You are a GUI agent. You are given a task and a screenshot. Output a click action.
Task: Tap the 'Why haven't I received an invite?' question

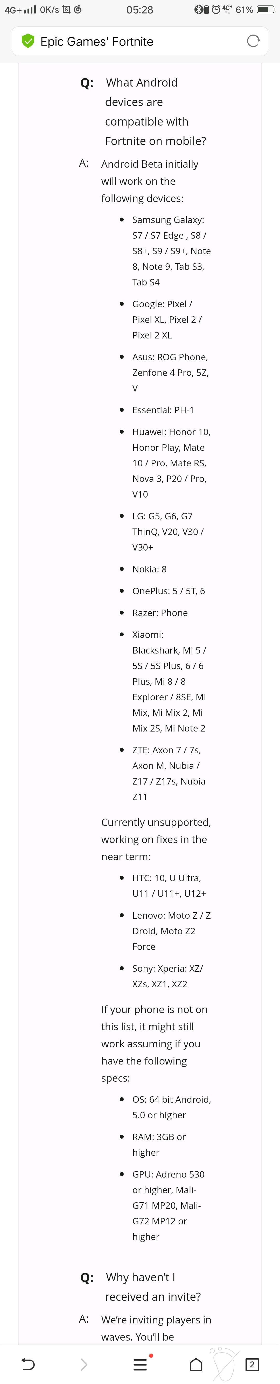tap(153, 1287)
